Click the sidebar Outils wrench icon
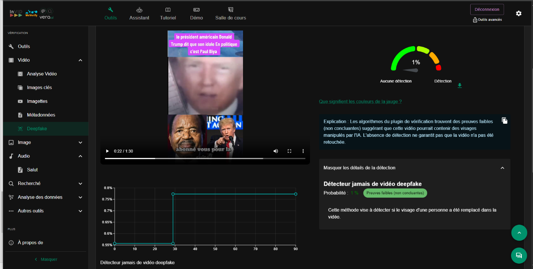Viewport: 533px width, 269px height. pyautogui.click(x=11, y=46)
